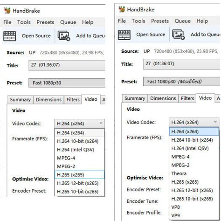
Task: Switch to Summary tab in right window
Action: click(135, 98)
